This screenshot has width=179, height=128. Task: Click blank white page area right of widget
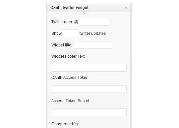click(x=155, y=64)
